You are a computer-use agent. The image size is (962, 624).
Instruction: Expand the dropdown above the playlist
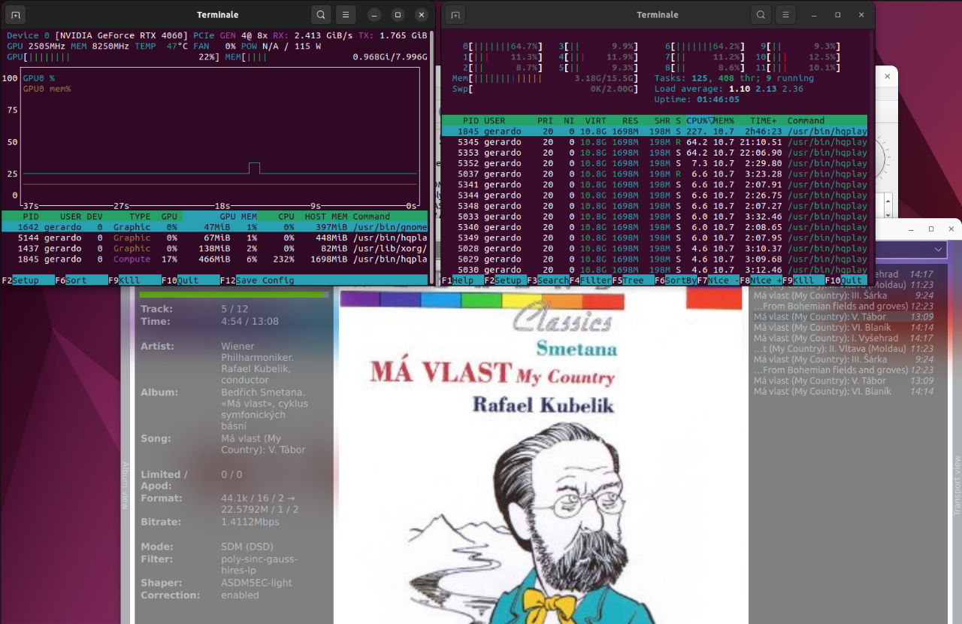point(939,250)
